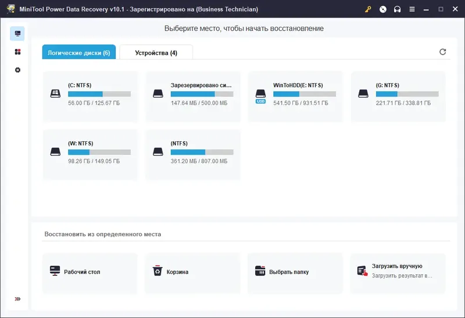Click drive icon of Зарезервировано си... partition

tap(158, 94)
